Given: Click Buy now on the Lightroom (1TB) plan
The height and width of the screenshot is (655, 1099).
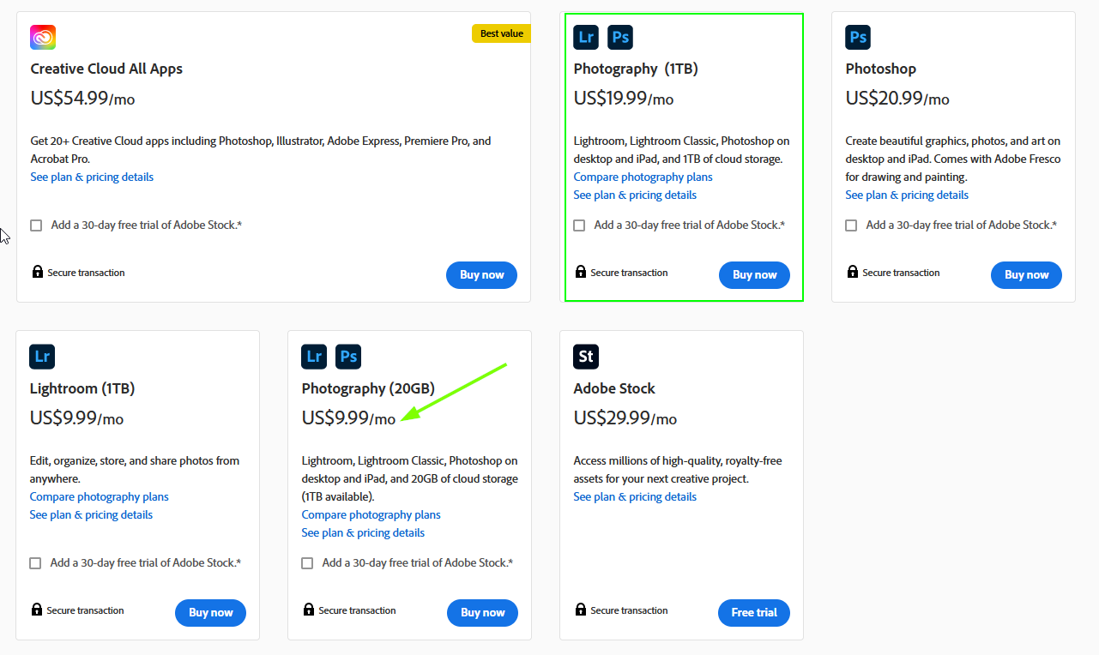Looking at the screenshot, I should click(x=210, y=612).
